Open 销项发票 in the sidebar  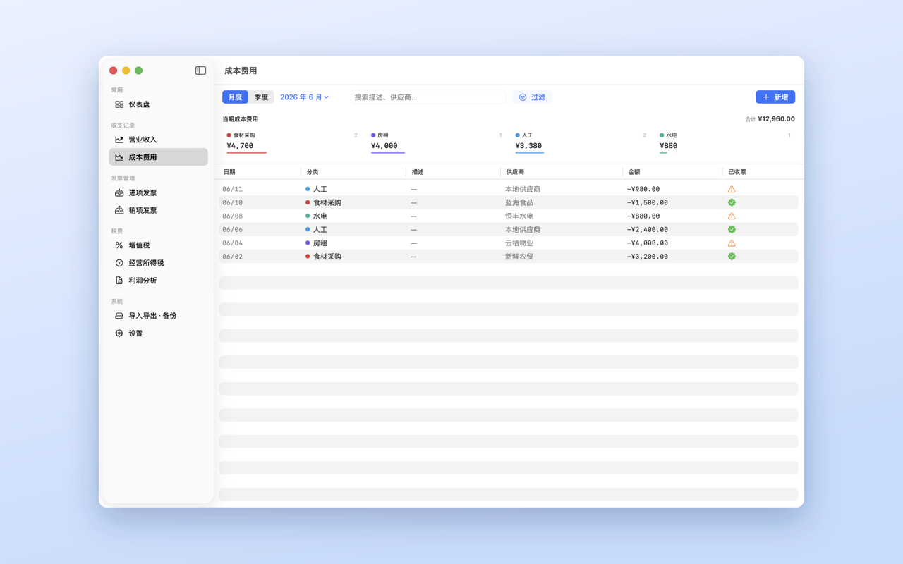(158, 210)
